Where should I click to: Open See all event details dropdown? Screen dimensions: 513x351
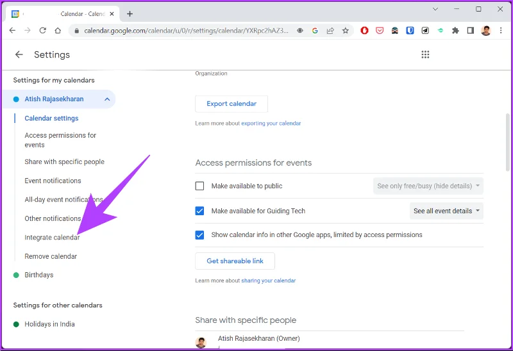(x=446, y=211)
